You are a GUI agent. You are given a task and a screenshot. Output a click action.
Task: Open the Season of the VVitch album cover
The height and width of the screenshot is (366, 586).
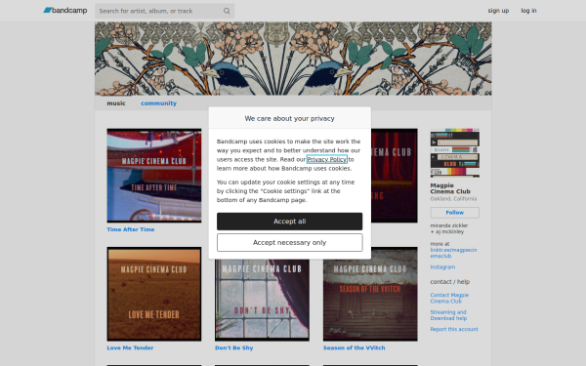(x=370, y=294)
